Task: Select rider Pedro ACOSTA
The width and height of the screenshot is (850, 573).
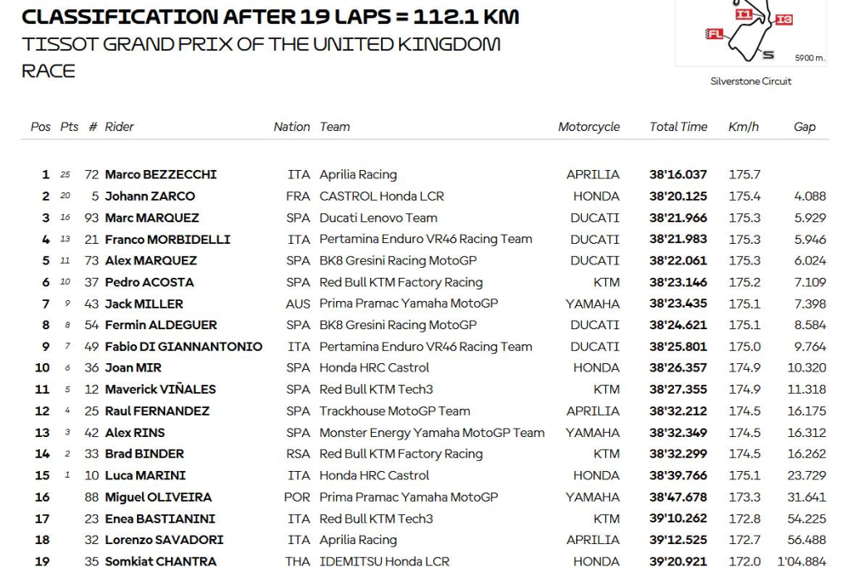Action: 149,282
